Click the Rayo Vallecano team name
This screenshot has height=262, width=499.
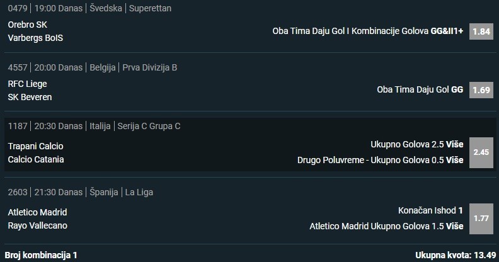coord(37,225)
